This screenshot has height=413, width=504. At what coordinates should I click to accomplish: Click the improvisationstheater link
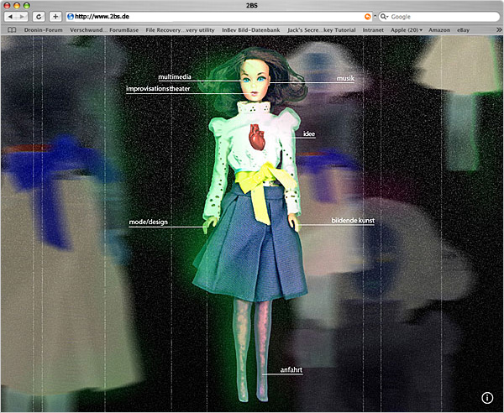(158, 89)
